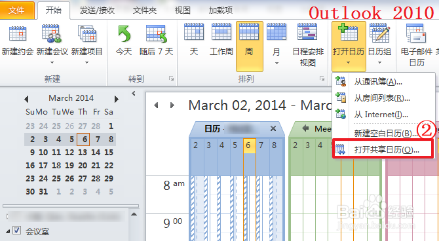This screenshot has width=439, height=241.
Task: Toggle the 会议室 checkbox
Action: [17, 231]
